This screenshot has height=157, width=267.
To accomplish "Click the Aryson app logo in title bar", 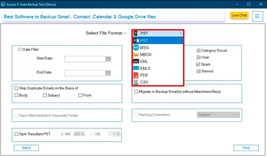I will (3, 4).
